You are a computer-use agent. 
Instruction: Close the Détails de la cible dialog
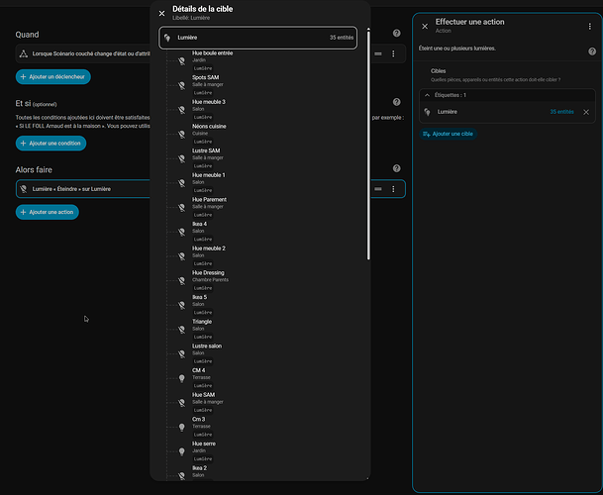pos(162,13)
